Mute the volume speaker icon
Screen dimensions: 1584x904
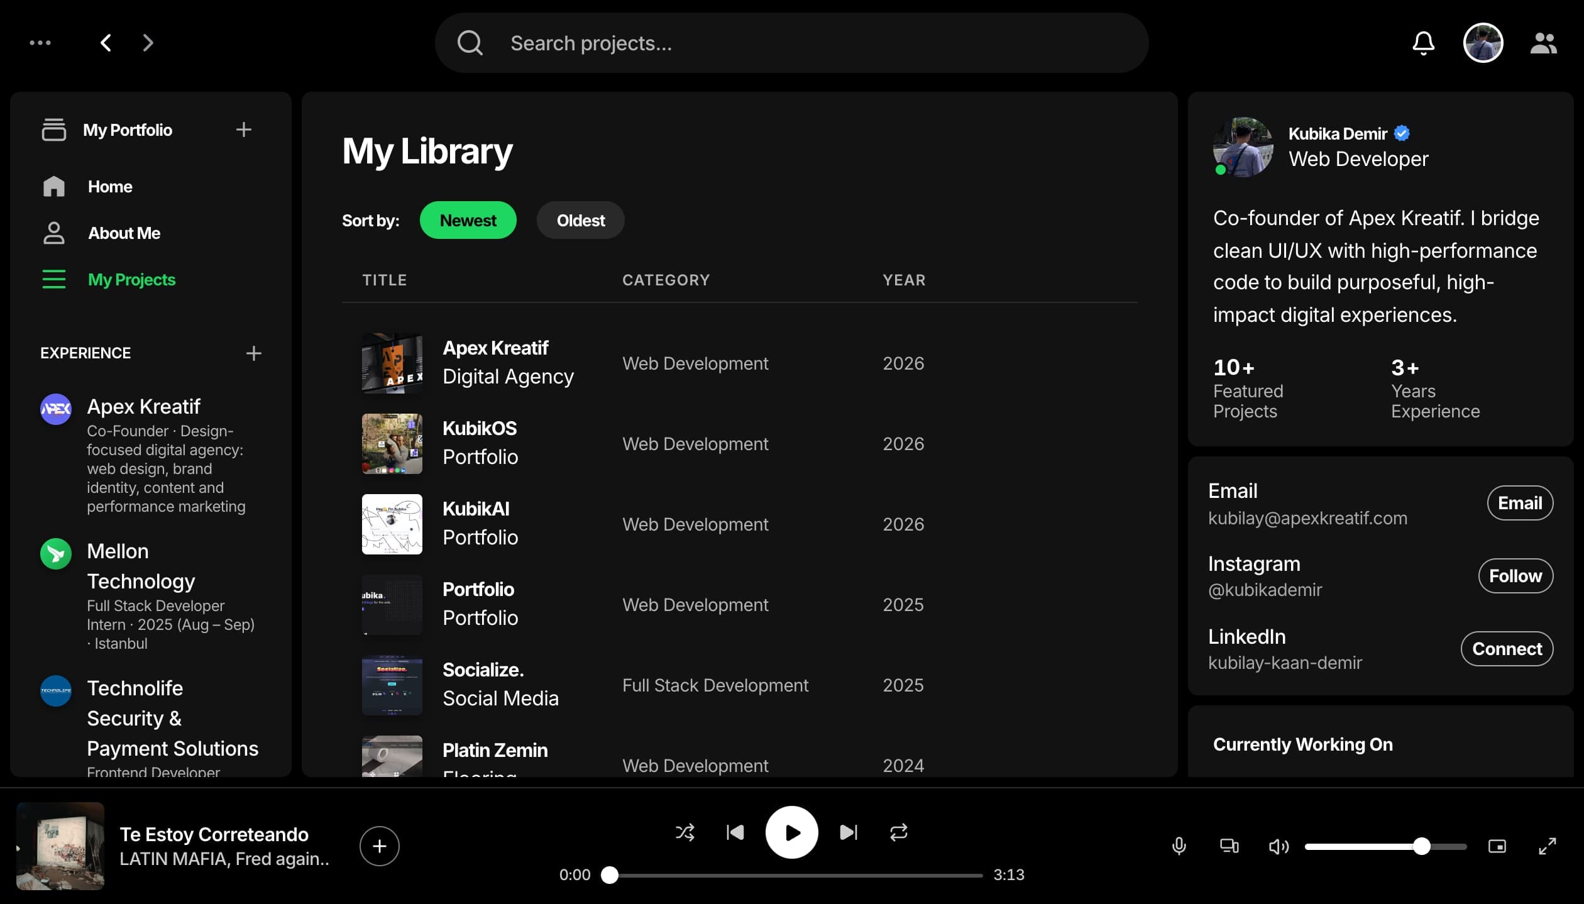1279,846
